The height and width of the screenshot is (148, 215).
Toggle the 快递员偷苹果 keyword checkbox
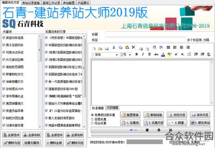[4, 111]
